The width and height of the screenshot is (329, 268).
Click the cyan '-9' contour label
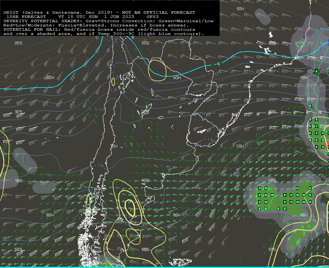[x=217, y=64]
